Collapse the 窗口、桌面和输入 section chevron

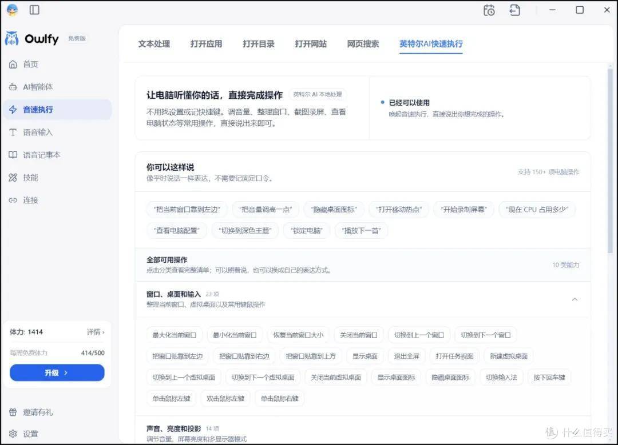coord(575,299)
